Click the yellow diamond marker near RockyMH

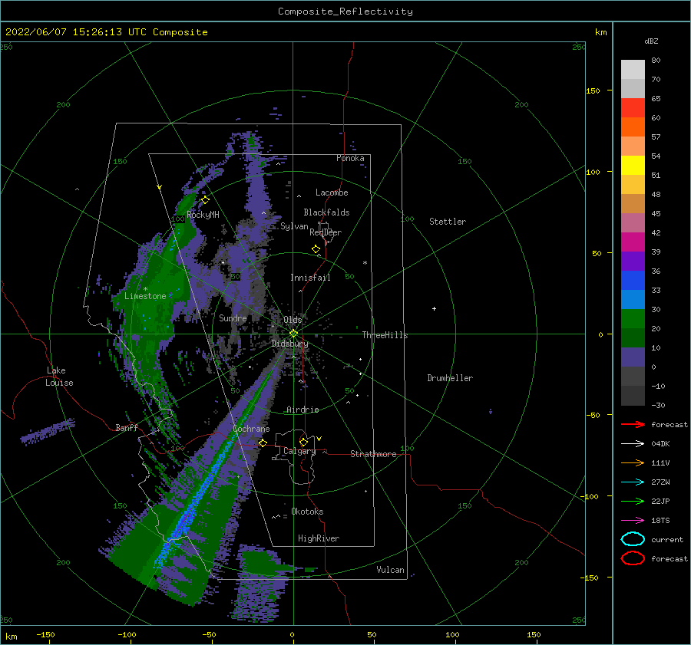205,200
